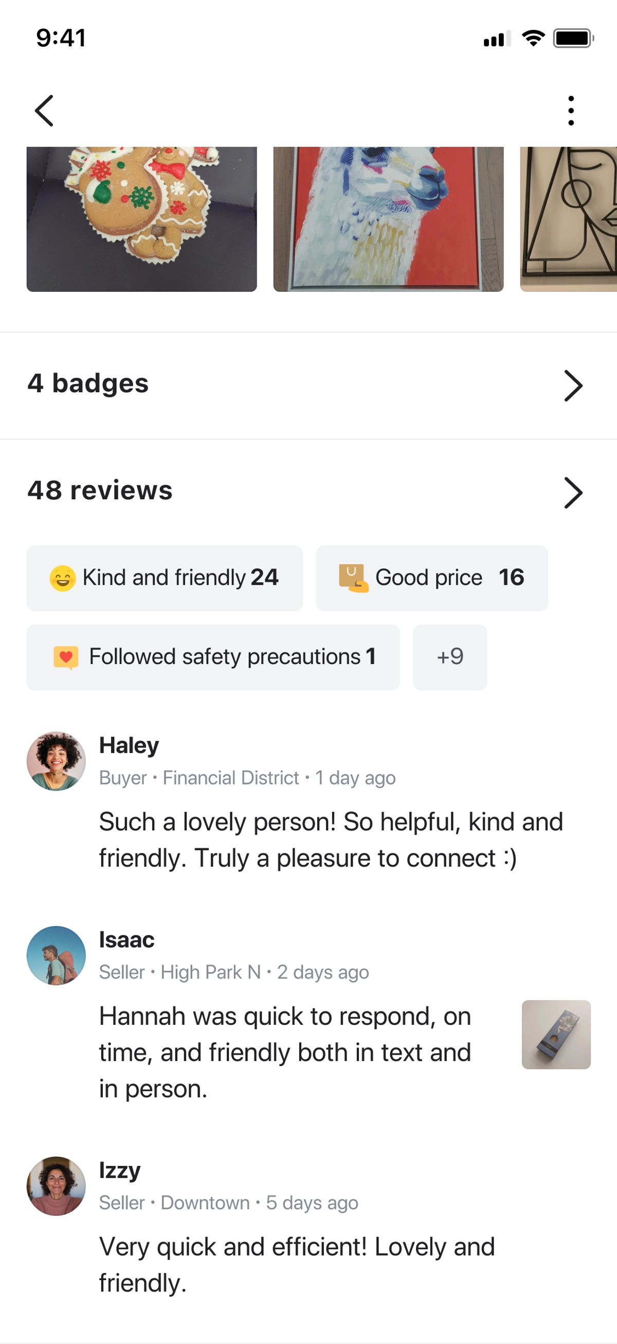Open the item photo in Isaac's review

555,1035
